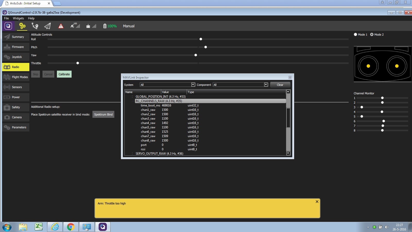Click the Throttle attitude slider handle

(x=78, y=63)
